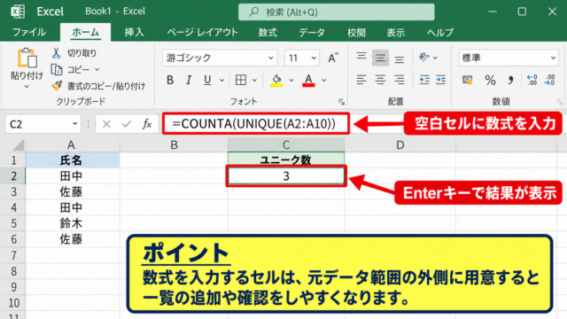Click the Select All corner triangle
This screenshot has height=319, width=567.
[x=18, y=145]
